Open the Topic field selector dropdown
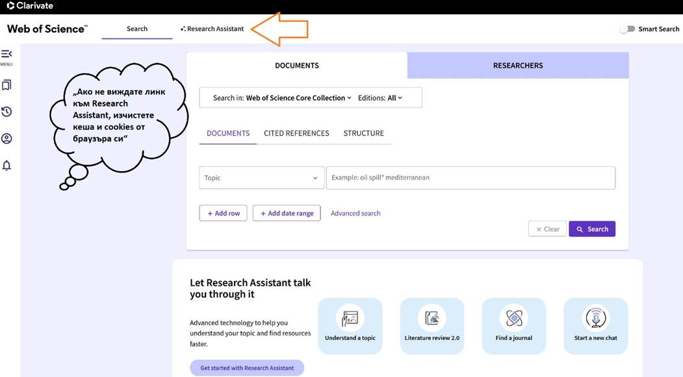Screen dimensions: 683x377 [x=261, y=178]
